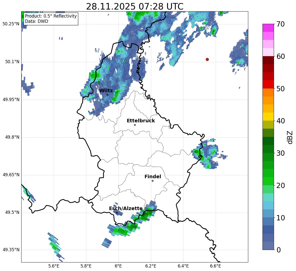This screenshot has width=296, height=271.
Task: Click the 6°E longitude label
Action: pos(118,266)
